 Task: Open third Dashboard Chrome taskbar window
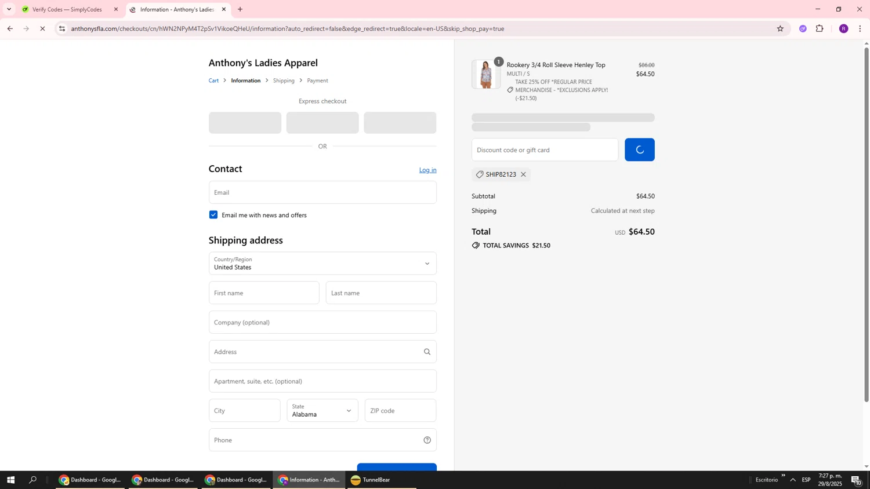(236, 480)
